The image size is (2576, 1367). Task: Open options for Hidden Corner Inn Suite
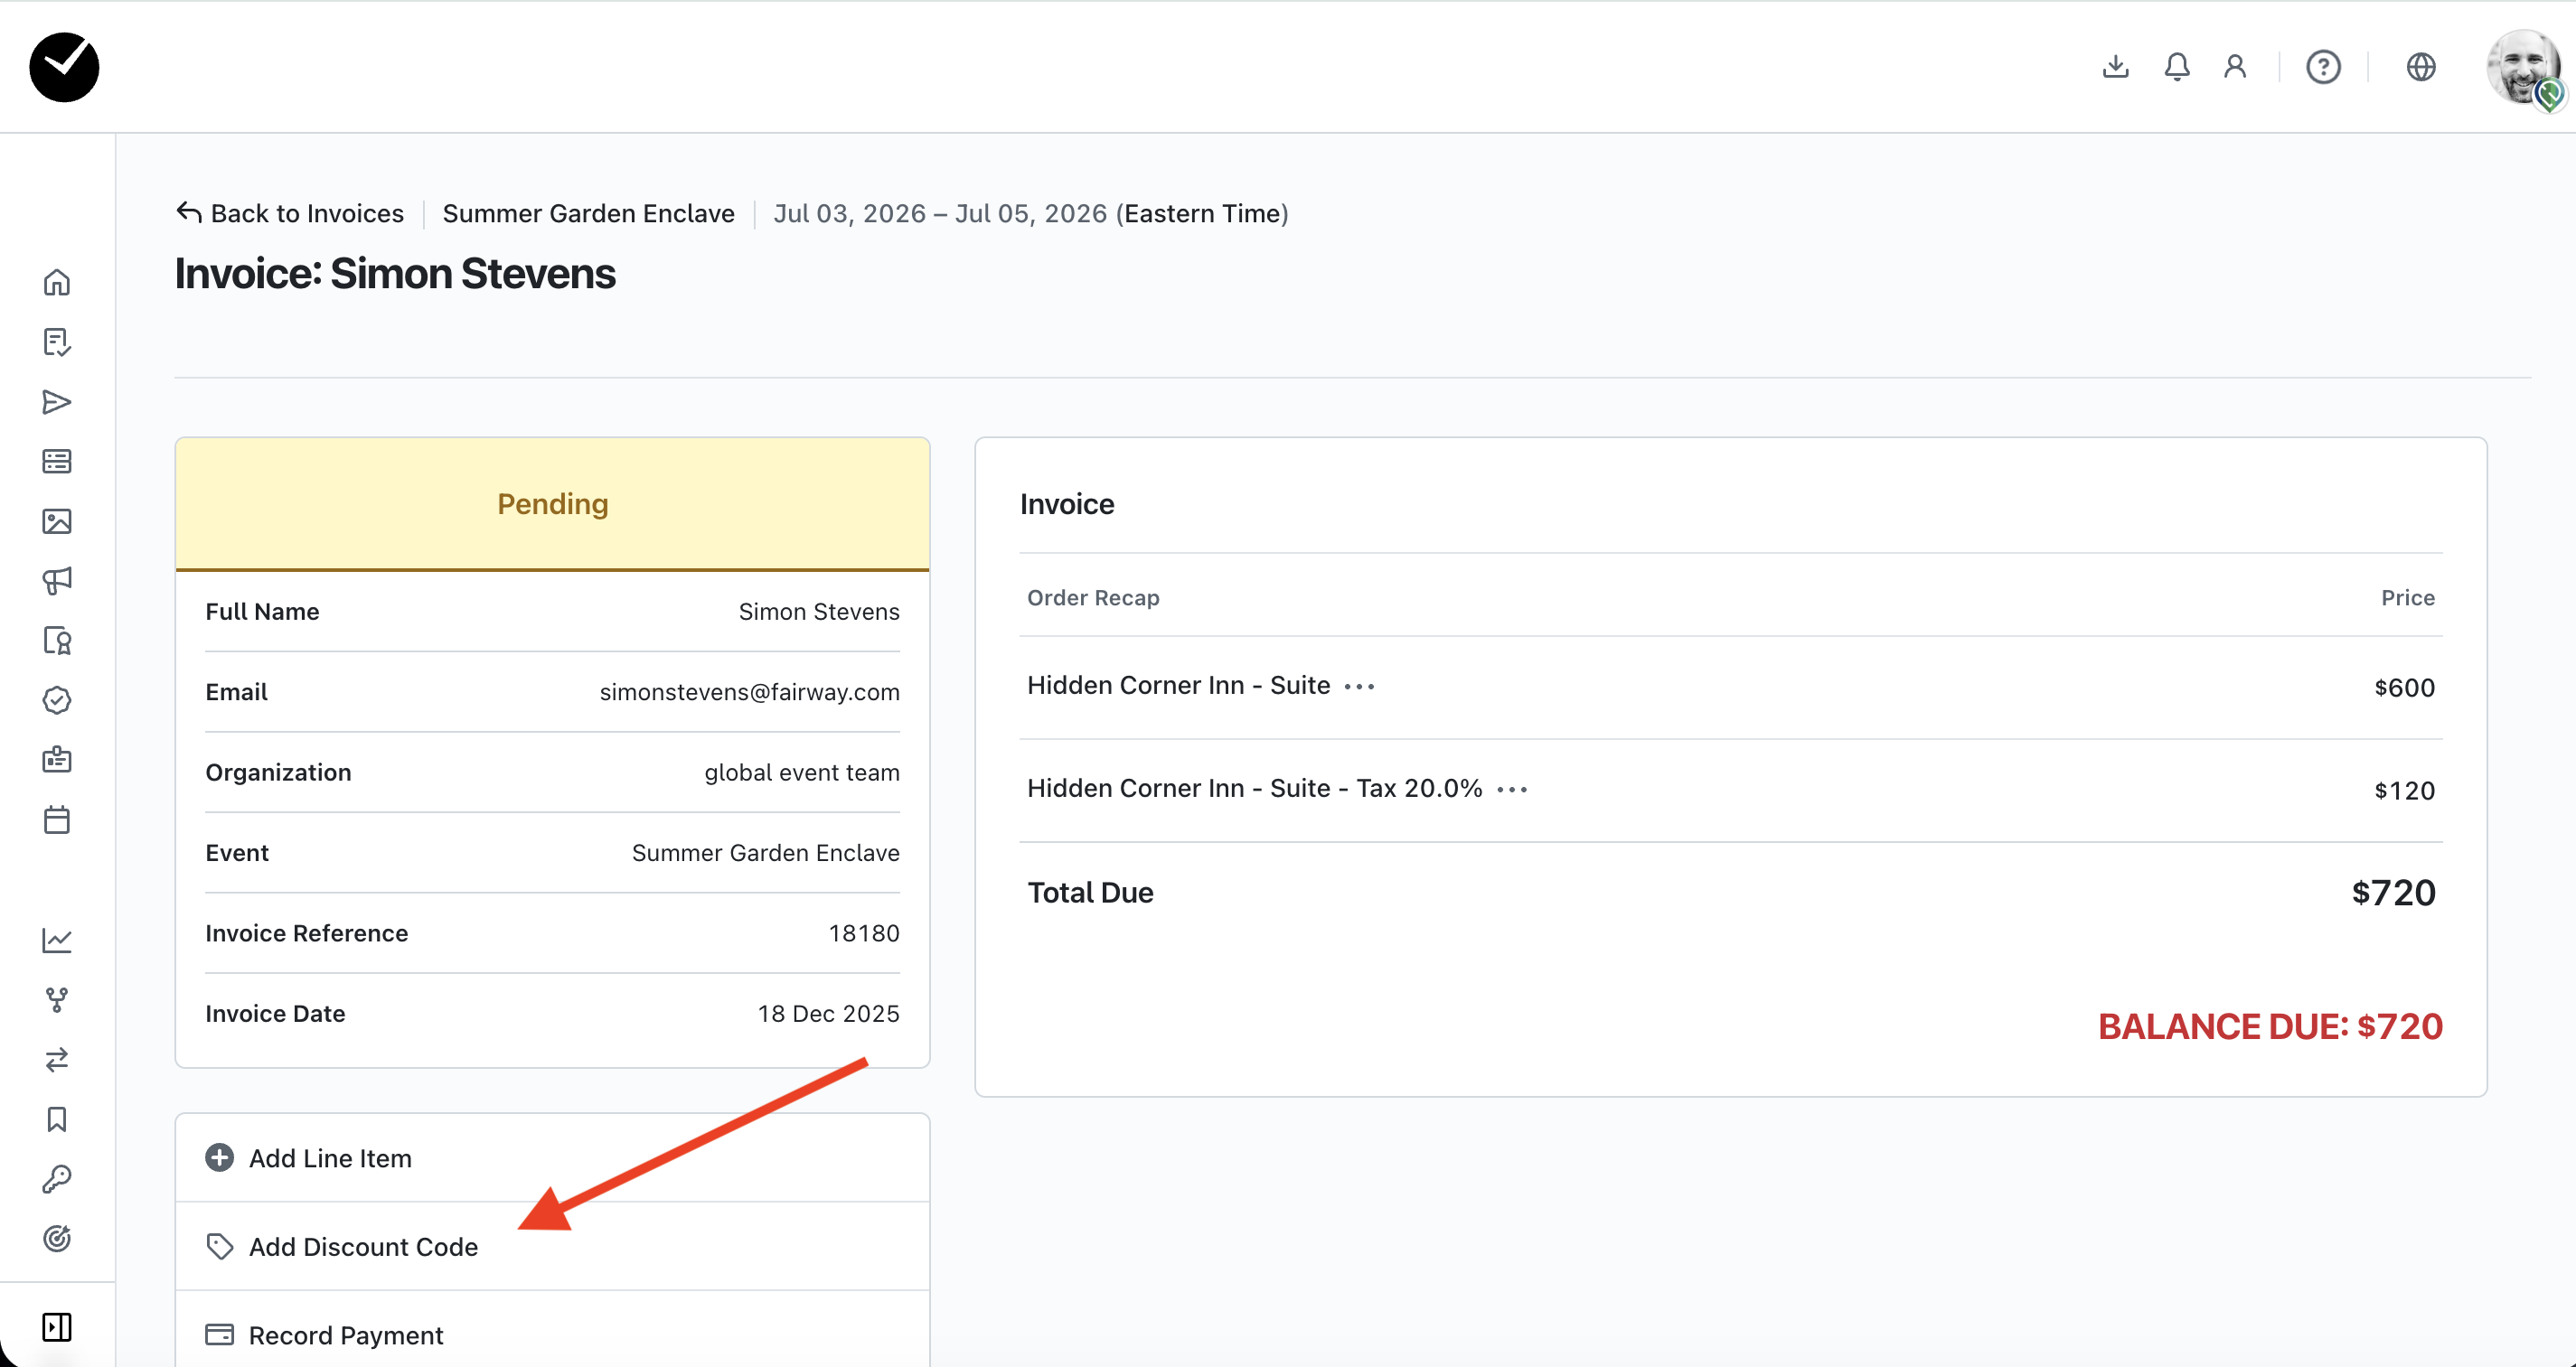tap(1359, 687)
